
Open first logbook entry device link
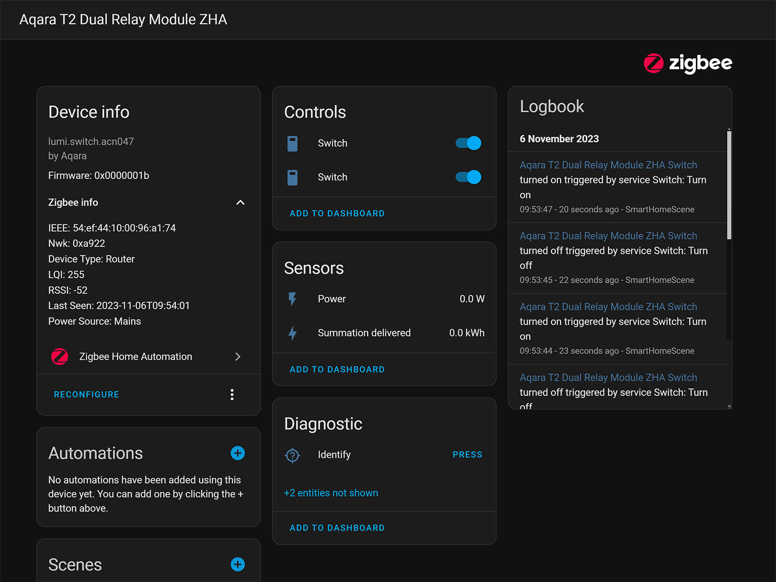click(608, 165)
